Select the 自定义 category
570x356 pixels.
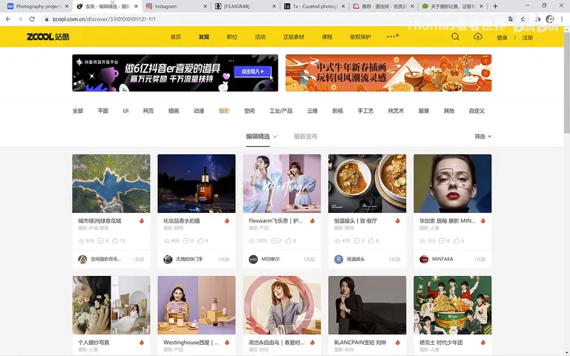(476, 111)
